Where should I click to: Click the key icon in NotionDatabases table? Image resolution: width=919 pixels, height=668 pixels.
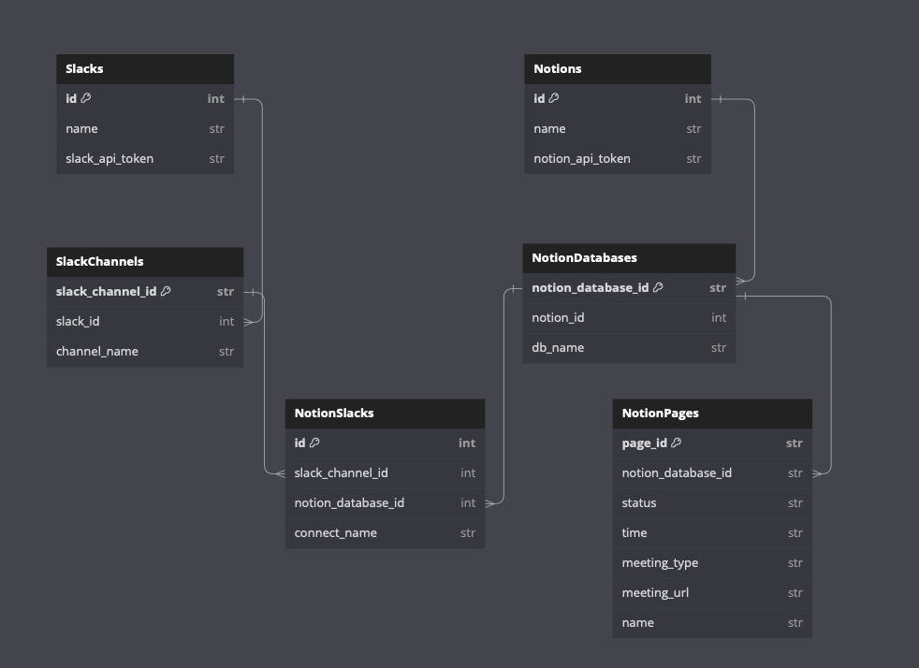(658, 286)
